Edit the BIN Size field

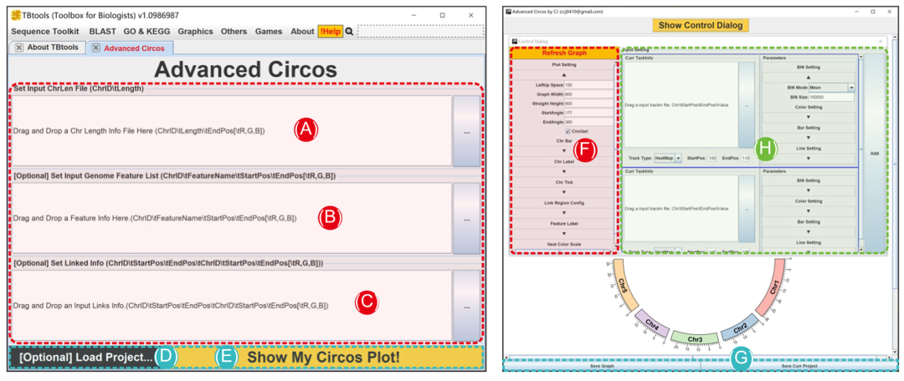coord(831,97)
